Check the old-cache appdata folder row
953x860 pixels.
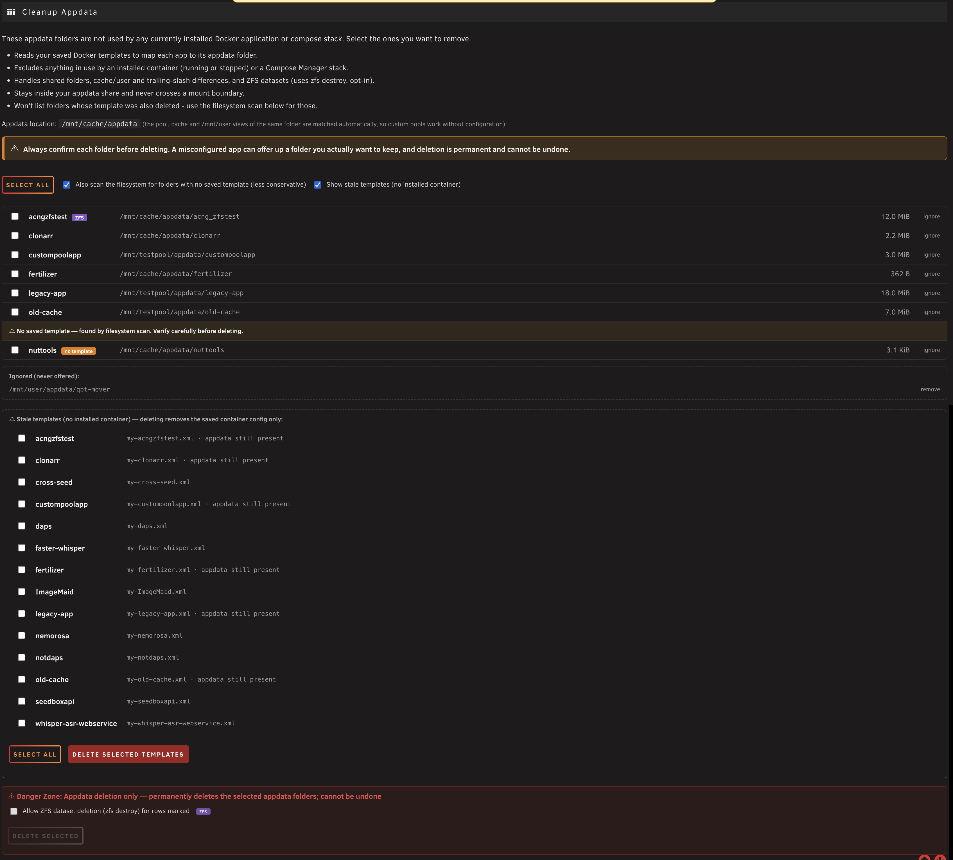point(15,312)
